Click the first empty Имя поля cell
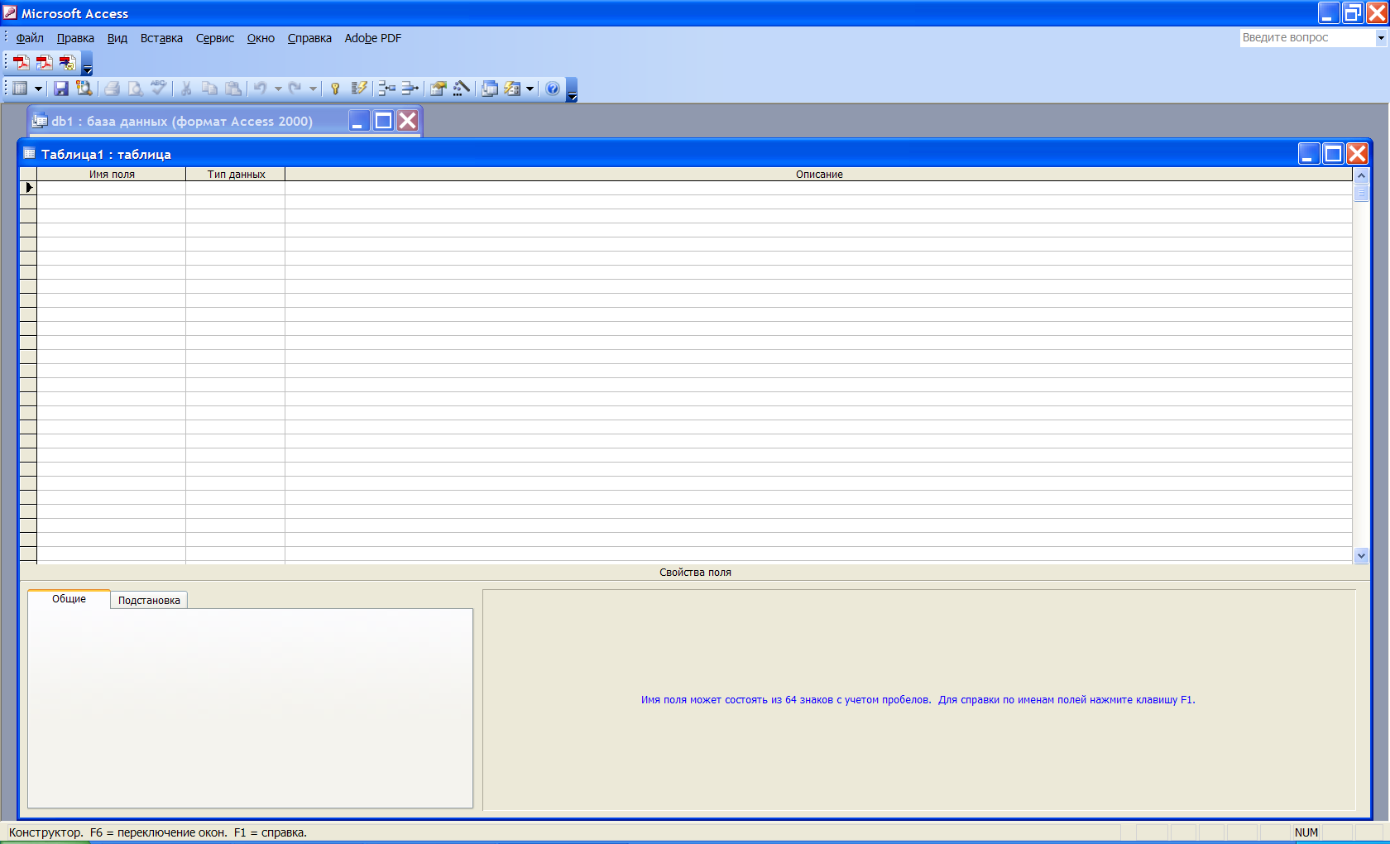The image size is (1390, 844). [111, 188]
